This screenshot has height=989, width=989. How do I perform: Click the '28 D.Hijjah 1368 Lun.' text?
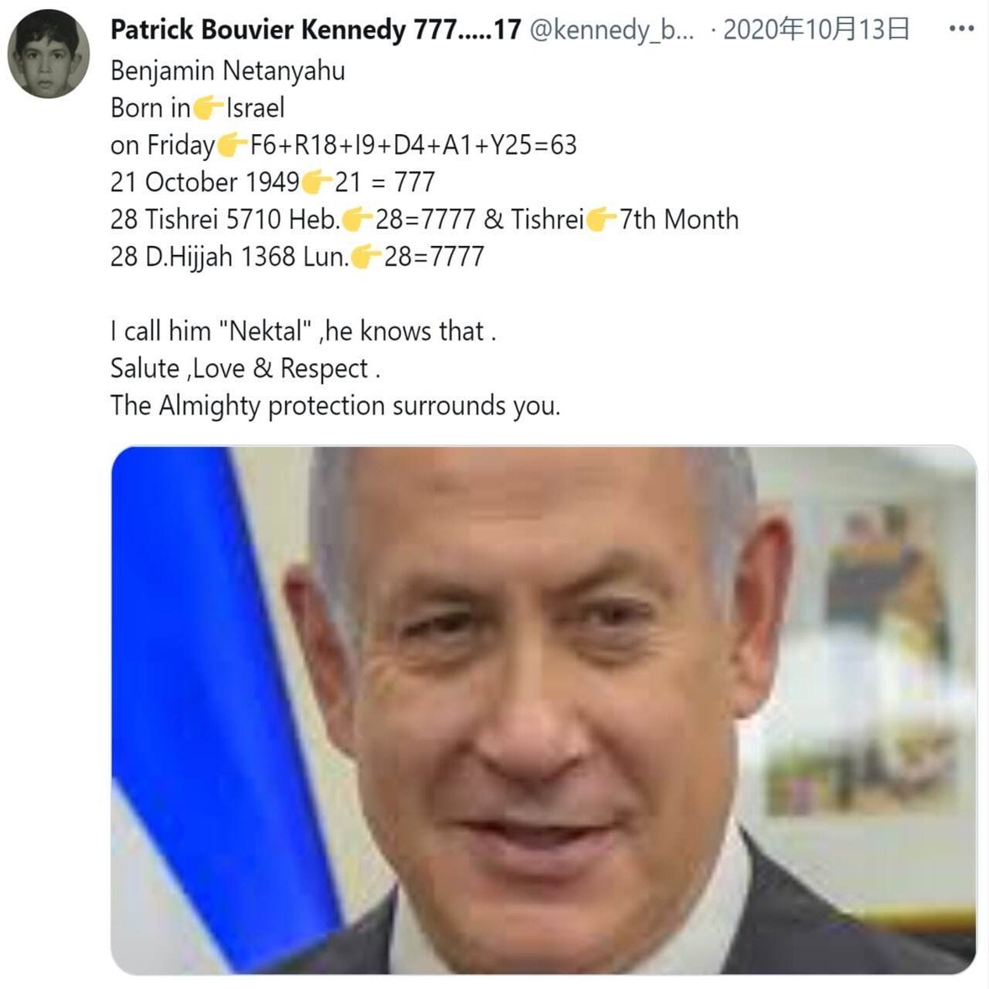(230, 257)
